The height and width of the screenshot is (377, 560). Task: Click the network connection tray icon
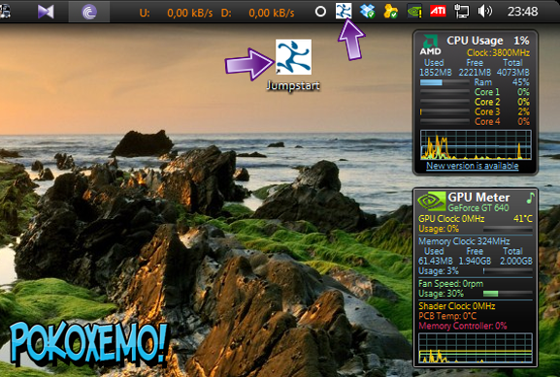point(461,11)
